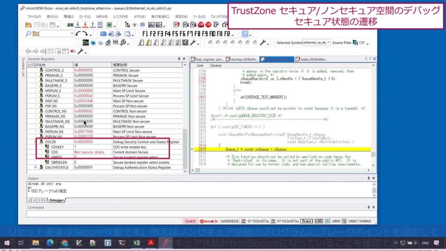Viewport: 446px width, 251px height.
Task: Pin the Command panel
Action: pos(368,207)
